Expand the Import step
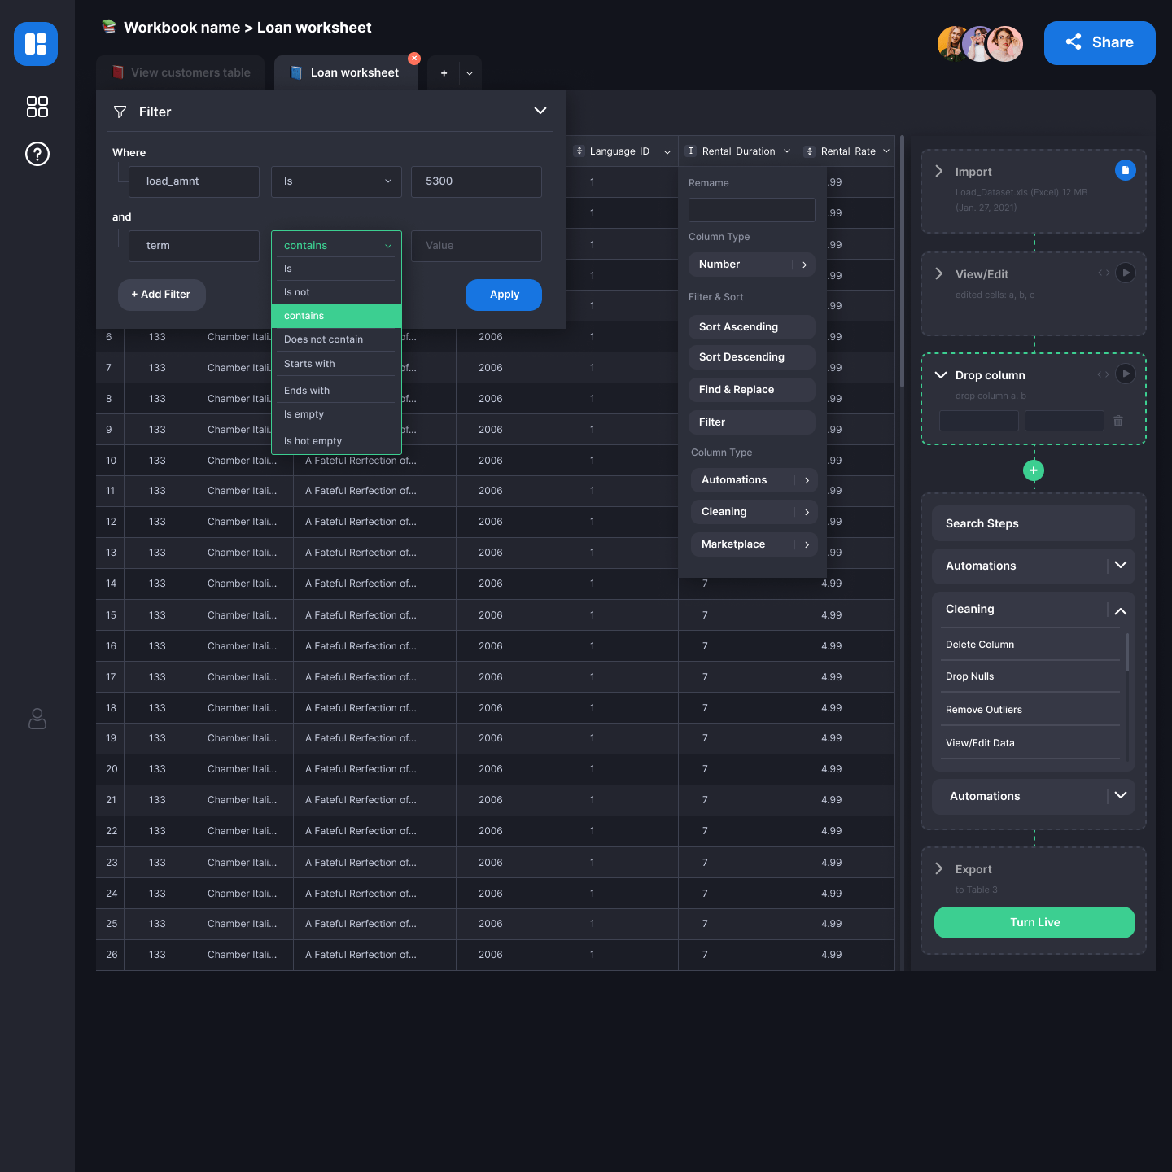 (939, 171)
